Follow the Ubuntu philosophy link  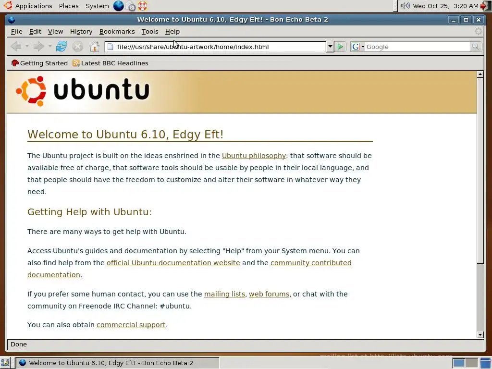254,156
